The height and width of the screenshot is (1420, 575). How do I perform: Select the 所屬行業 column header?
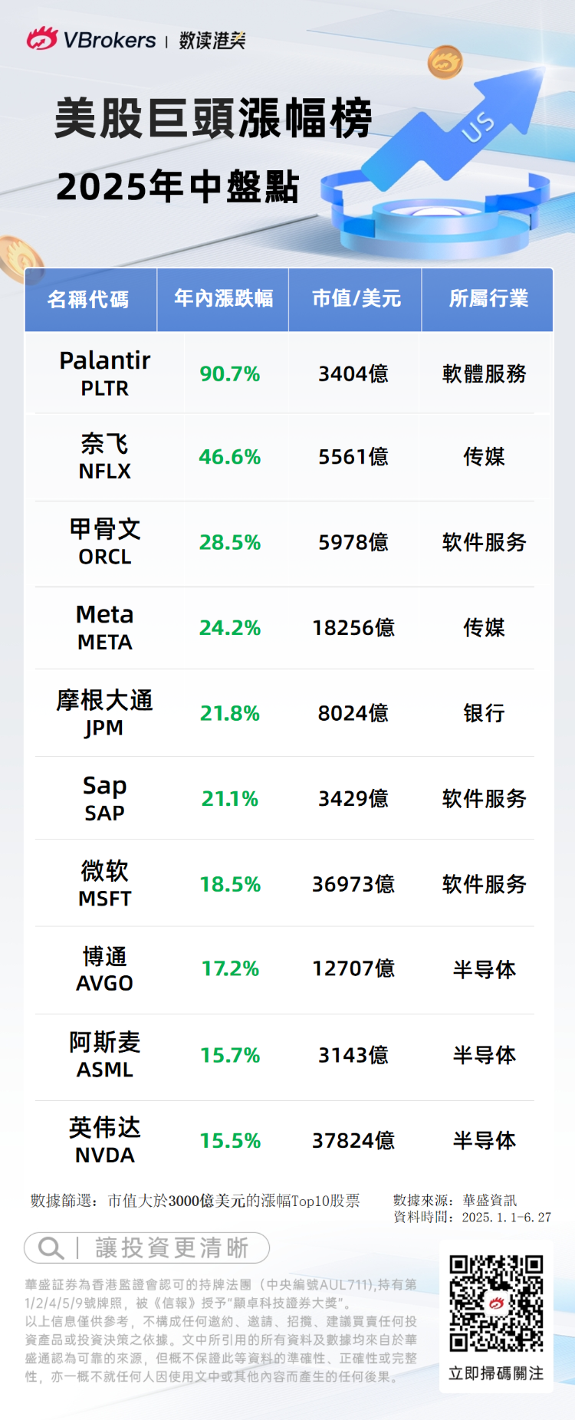(488, 299)
